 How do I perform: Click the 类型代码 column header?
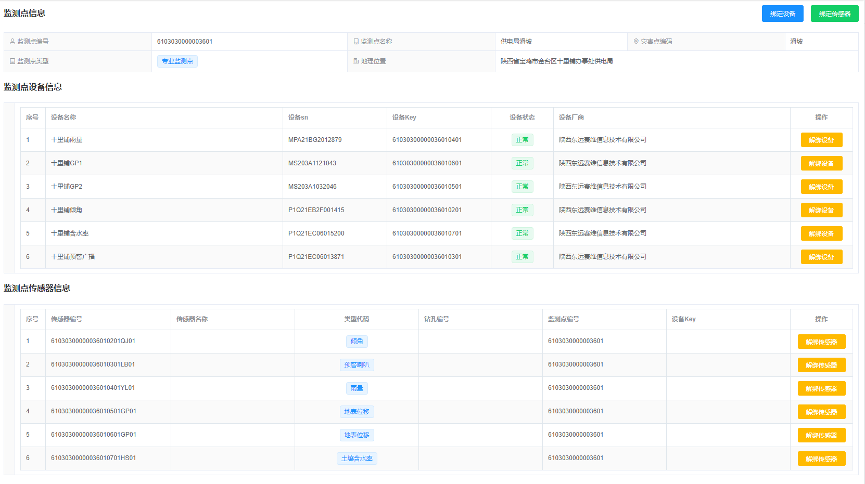coord(357,319)
